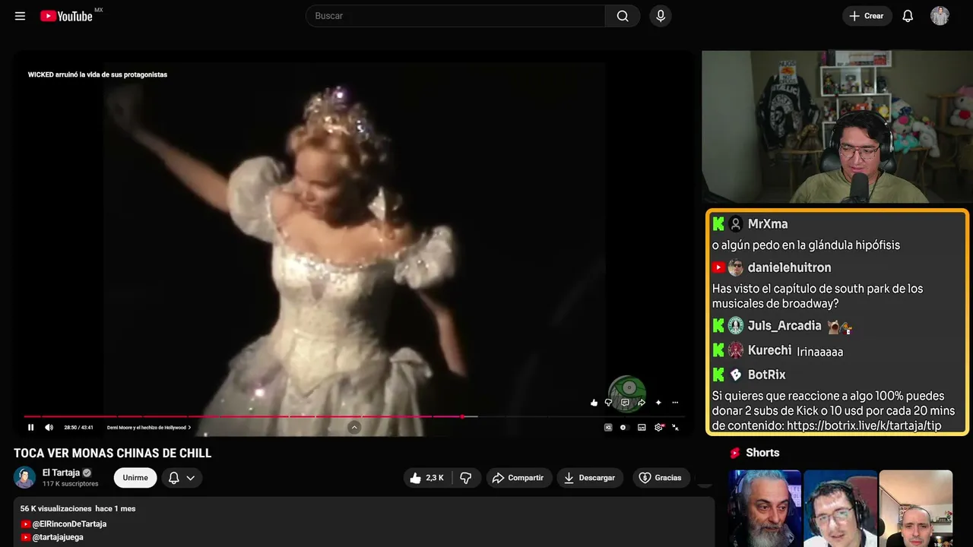Click the Kurechi chat username
The height and width of the screenshot is (547, 973).
[x=769, y=350]
